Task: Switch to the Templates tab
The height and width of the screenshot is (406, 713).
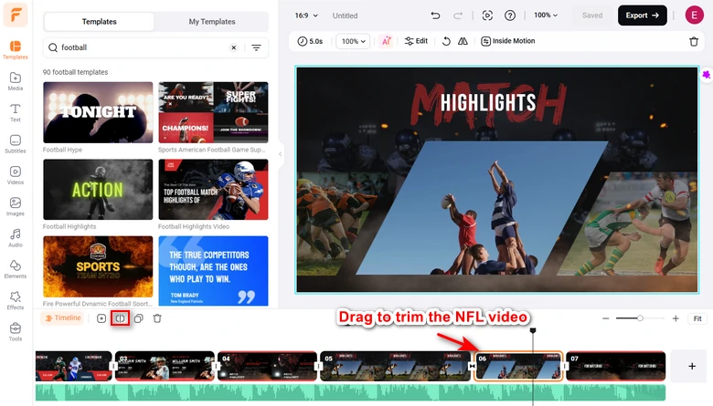Action: point(99,21)
